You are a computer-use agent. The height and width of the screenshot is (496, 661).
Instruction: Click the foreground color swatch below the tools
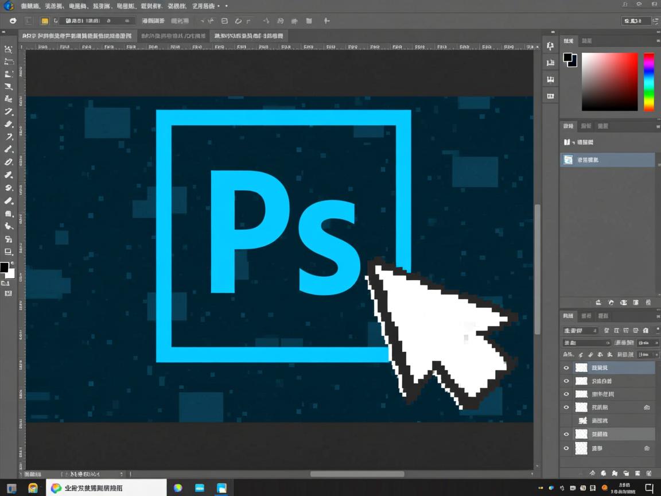(x=4, y=268)
